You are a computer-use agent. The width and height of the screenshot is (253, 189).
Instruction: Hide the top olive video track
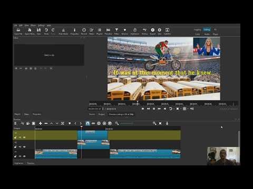(x=24, y=138)
